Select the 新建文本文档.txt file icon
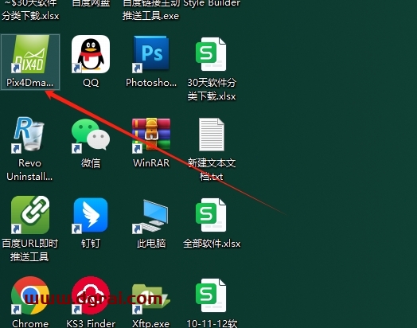 212,135
